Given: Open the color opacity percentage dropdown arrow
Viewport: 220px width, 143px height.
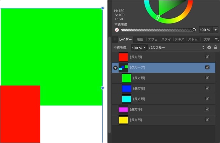Looking at the screenshot, I should (216, 30).
